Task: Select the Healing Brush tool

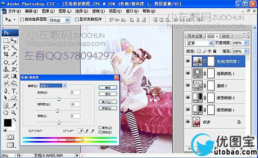Action: click(x=6, y=62)
